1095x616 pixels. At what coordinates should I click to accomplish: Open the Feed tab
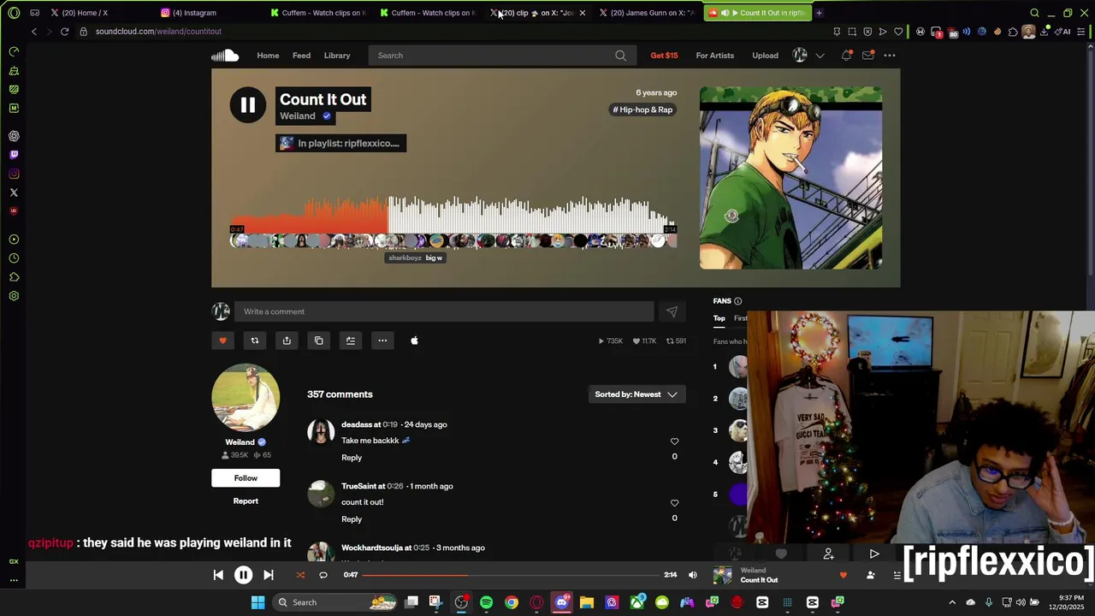point(301,56)
